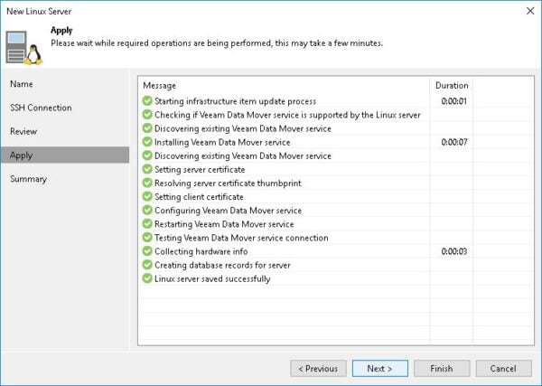Click the Previous button
The width and height of the screenshot is (542, 386).
318,369
